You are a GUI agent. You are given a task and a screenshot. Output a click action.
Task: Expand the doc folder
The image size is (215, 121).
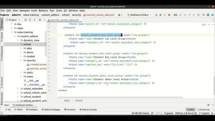click(11, 24)
